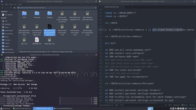Screen dimensions: 196x110
Task: Select 410-fix-amd-microcode script file
Action: click(x=75, y=30)
